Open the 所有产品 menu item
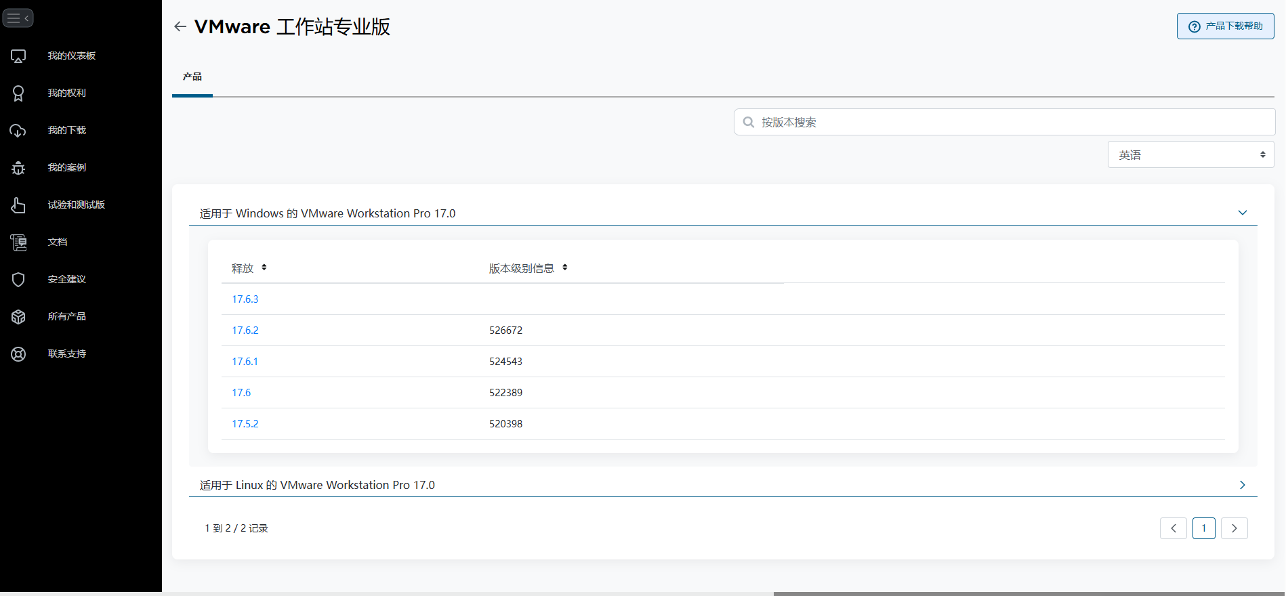This screenshot has width=1286, height=596. 67,316
